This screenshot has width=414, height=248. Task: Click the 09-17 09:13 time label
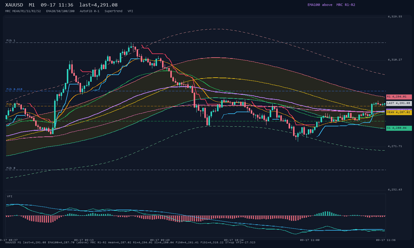coord(84,240)
